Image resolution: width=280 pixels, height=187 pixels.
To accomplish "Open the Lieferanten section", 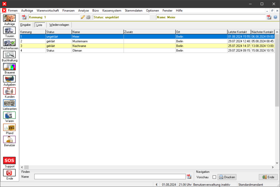I will click(x=9, y=103).
